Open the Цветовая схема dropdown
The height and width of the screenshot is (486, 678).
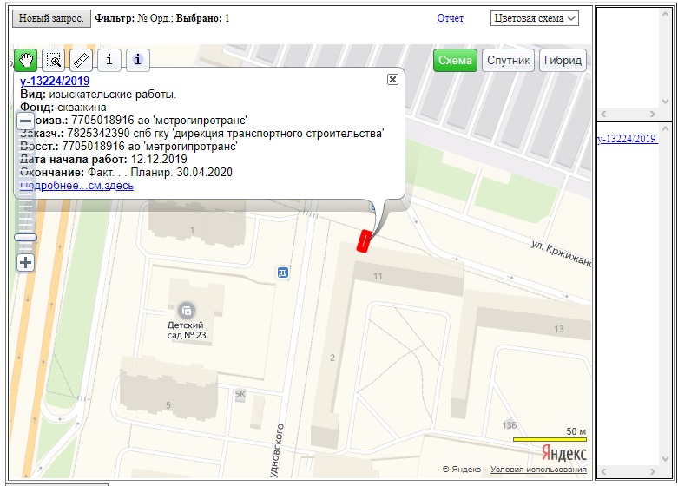(535, 18)
